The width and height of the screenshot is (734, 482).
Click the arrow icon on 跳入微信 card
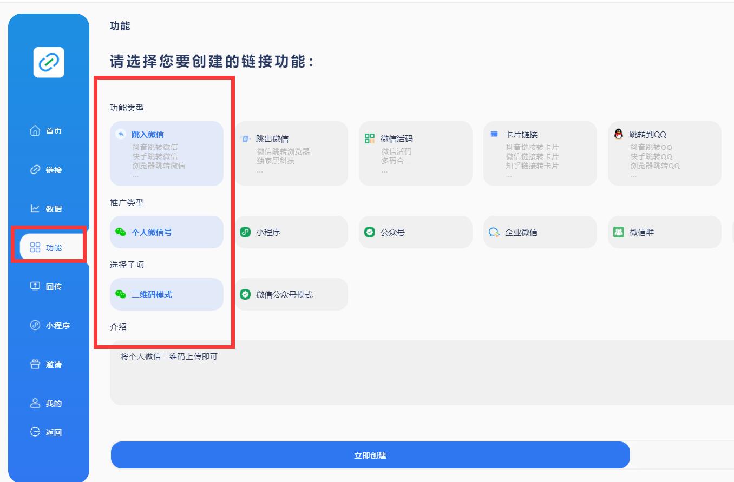121,134
